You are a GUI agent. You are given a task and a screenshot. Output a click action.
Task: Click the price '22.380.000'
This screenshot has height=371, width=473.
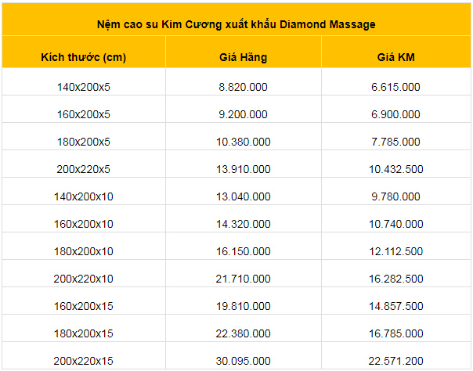point(243,334)
